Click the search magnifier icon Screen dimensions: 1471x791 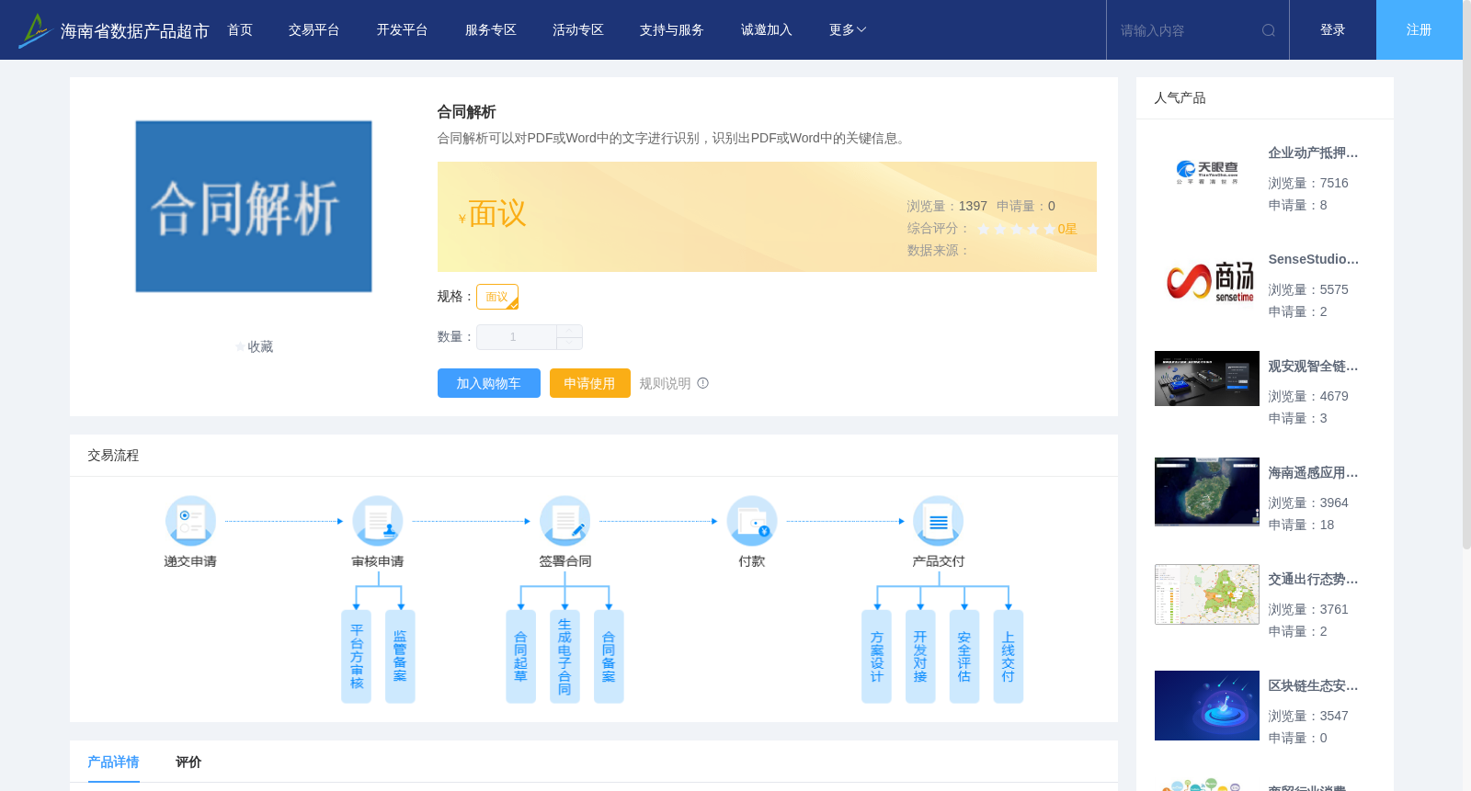pos(1269,30)
